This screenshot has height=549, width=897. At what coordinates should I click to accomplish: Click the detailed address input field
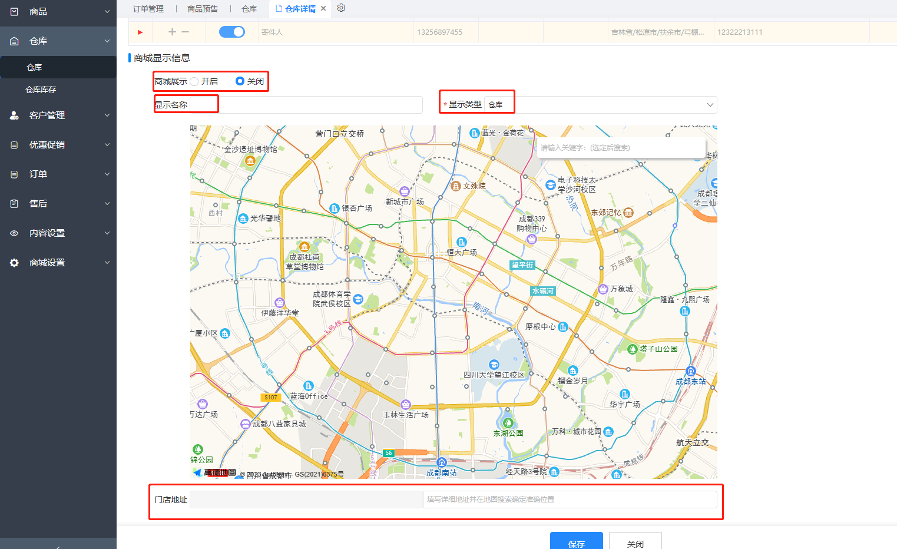(x=570, y=500)
